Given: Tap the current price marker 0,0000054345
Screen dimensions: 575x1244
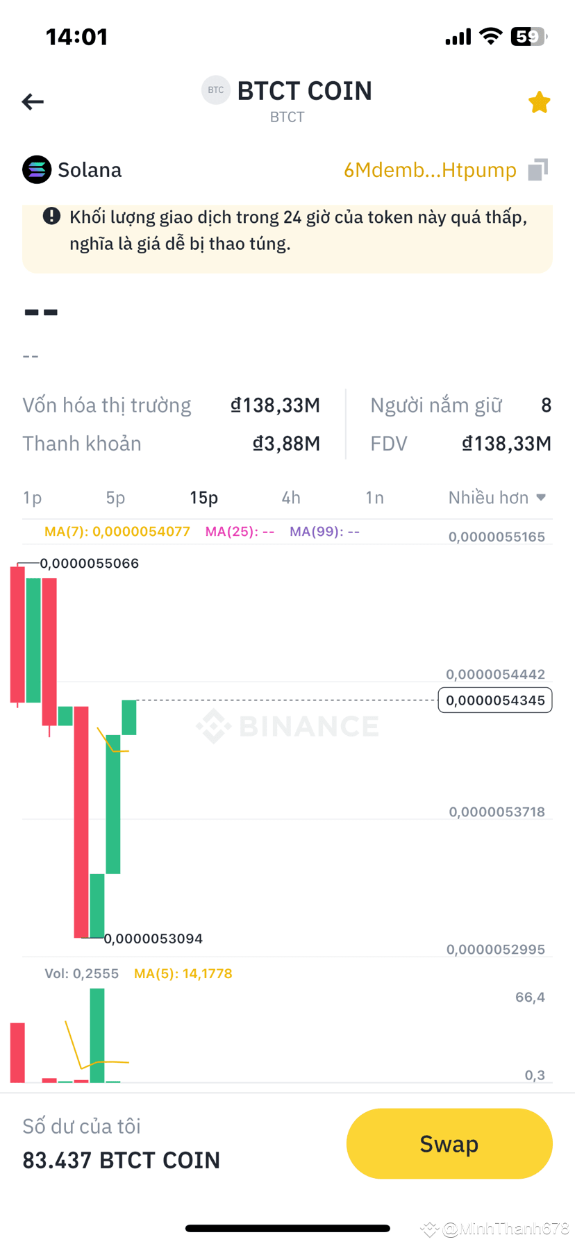Looking at the screenshot, I should click(494, 700).
